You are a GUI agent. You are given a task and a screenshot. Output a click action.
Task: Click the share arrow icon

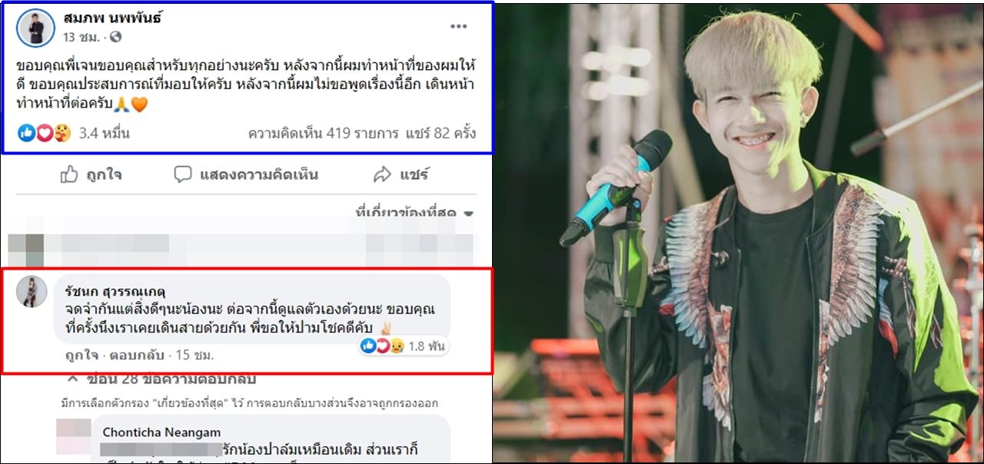click(382, 175)
